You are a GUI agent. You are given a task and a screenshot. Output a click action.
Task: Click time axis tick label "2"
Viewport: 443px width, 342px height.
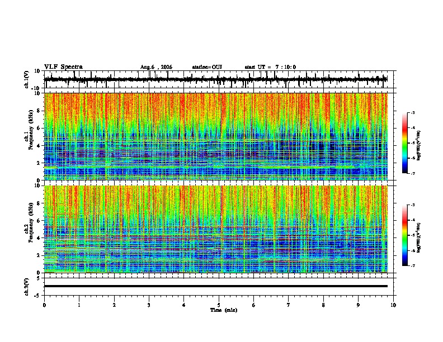[x=114, y=305]
